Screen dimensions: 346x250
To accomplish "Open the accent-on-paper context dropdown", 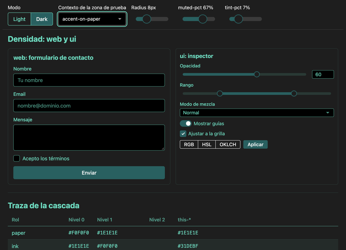I will coord(92,19).
